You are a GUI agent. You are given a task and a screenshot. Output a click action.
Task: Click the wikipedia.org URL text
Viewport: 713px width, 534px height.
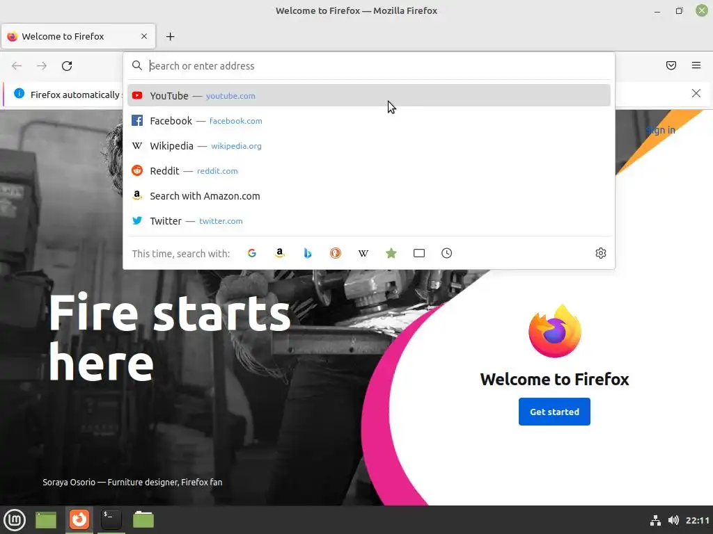coord(236,146)
